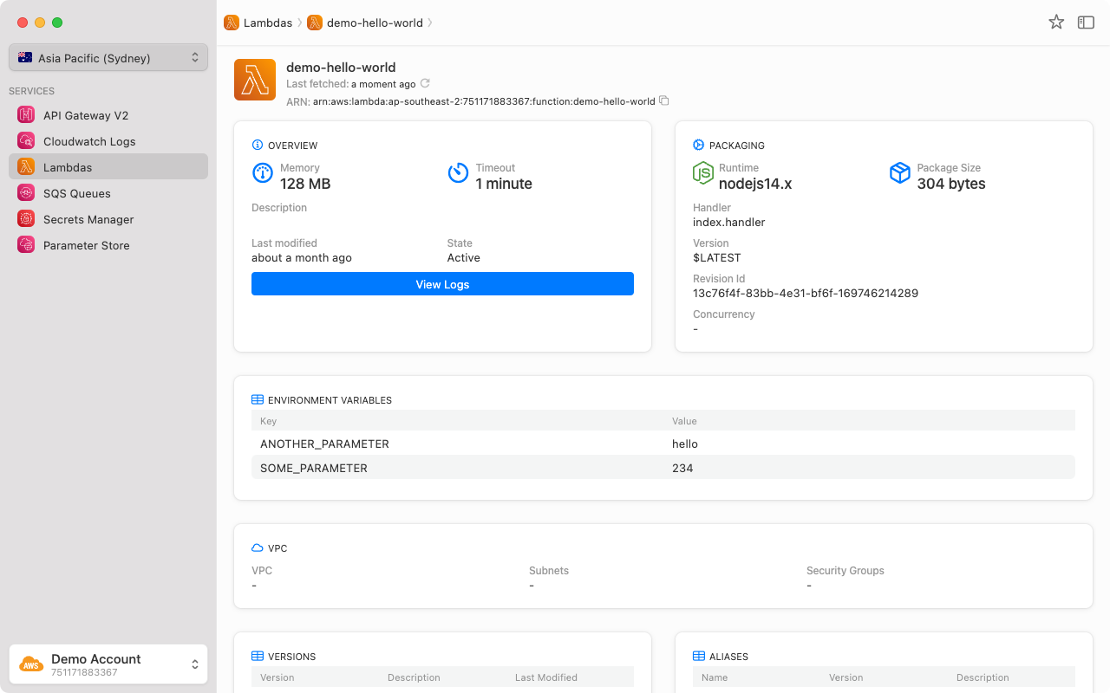Open Secrets Manager service
The width and height of the screenshot is (1110, 693).
[x=88, y=219]
